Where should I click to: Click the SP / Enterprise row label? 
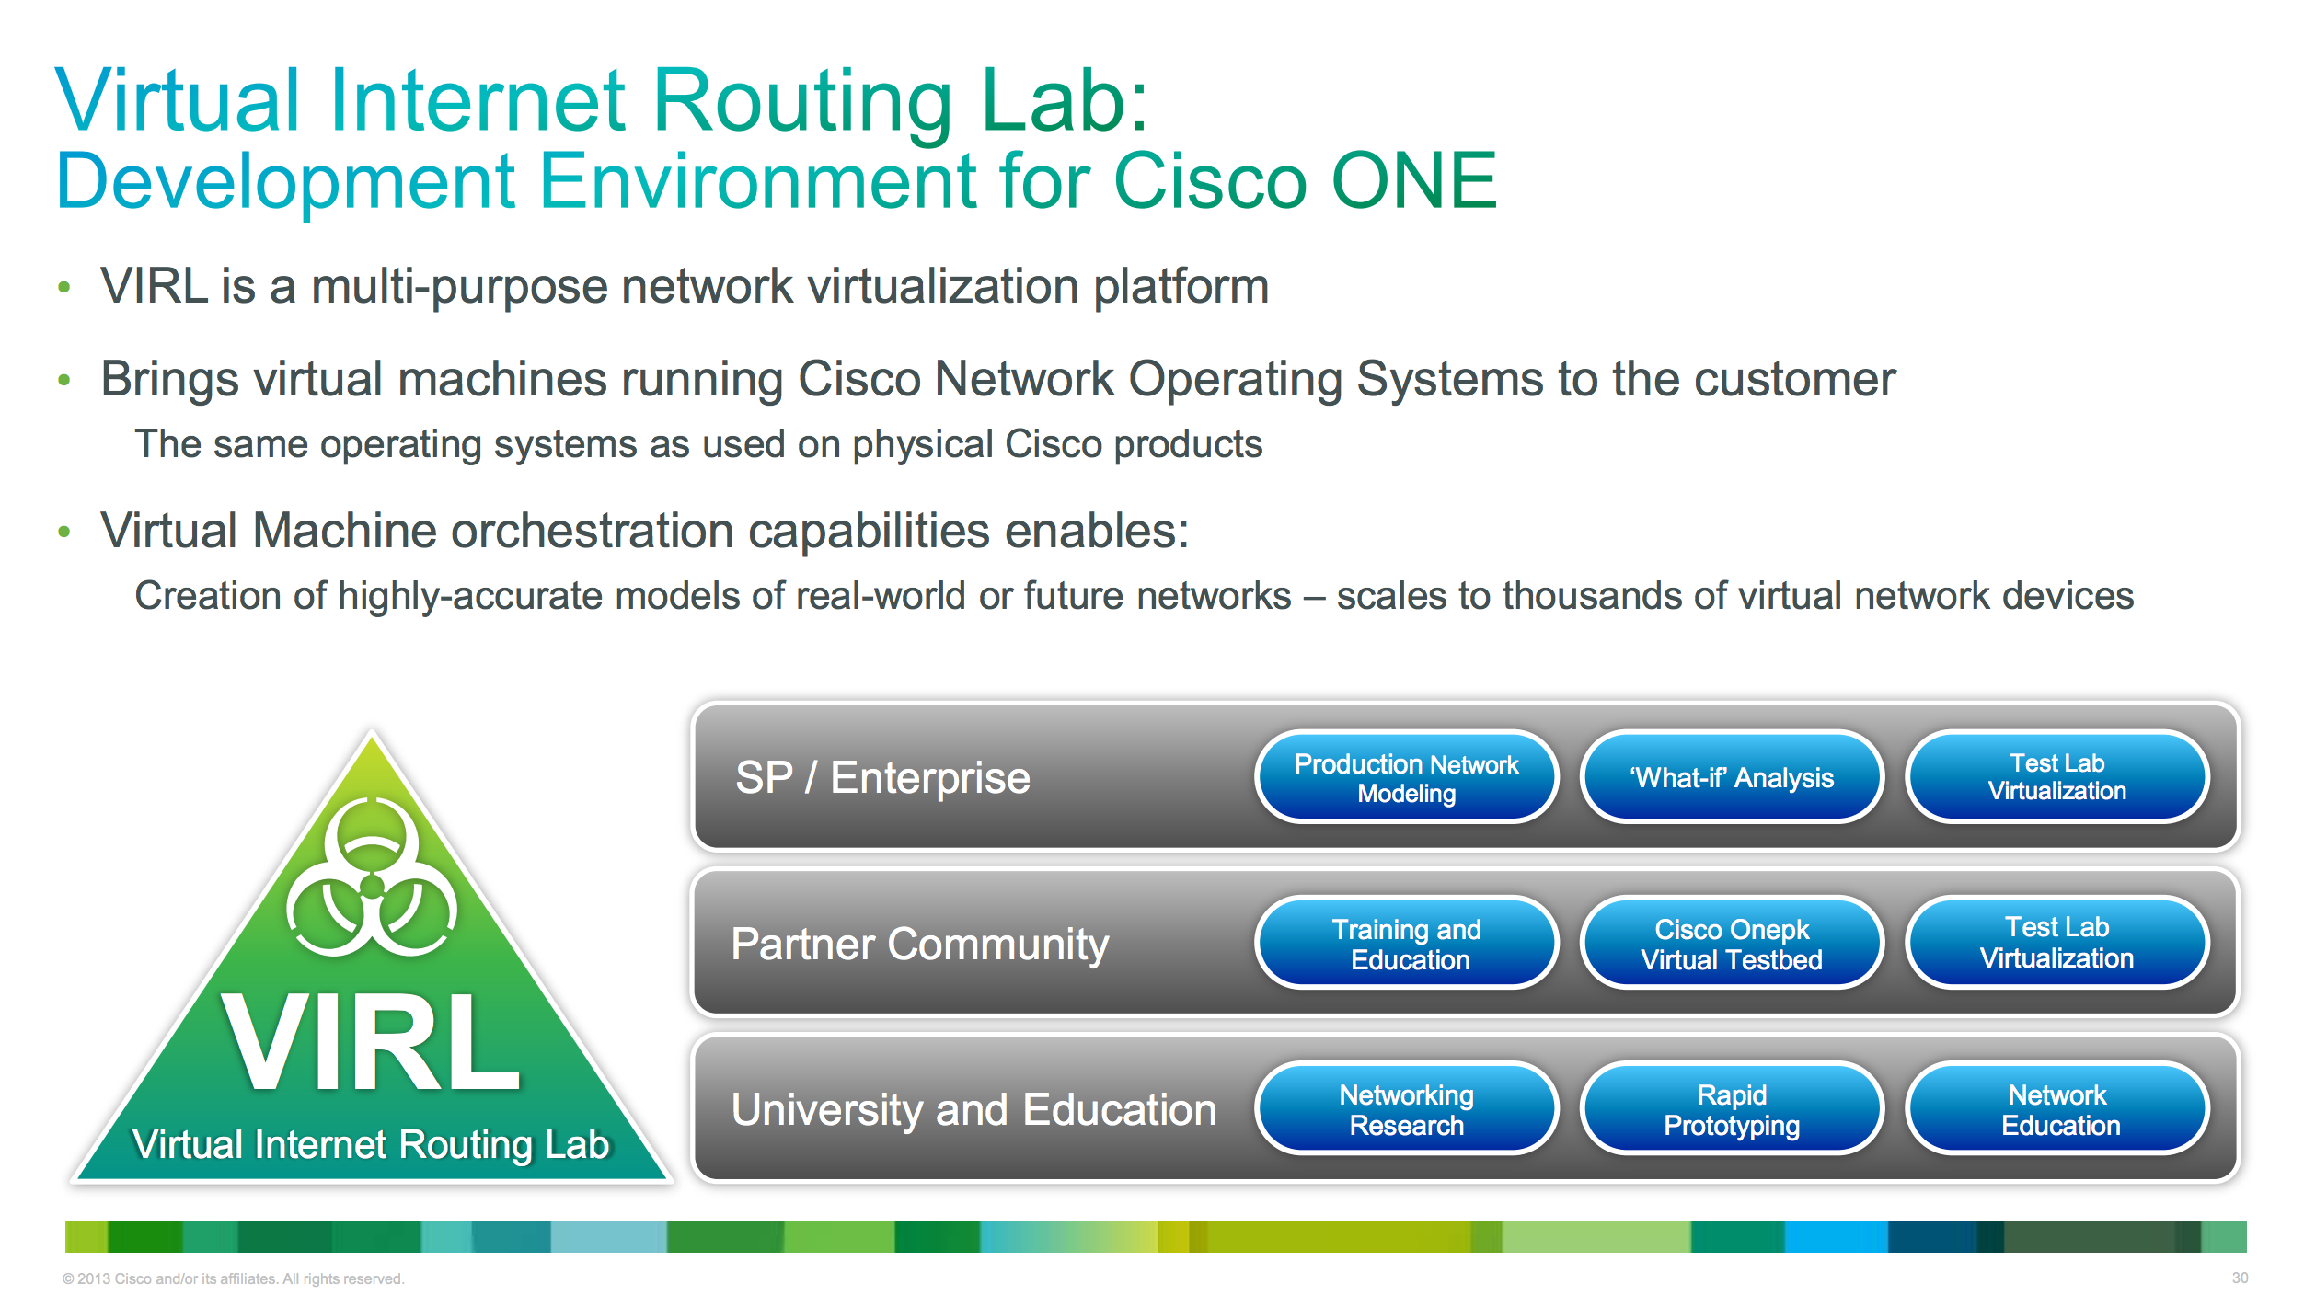(x=882, y=778)
